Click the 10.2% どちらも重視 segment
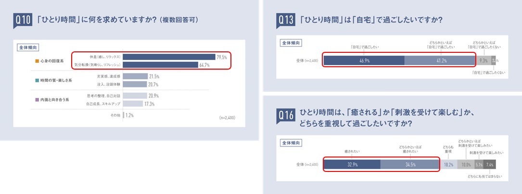 (448, 164)
